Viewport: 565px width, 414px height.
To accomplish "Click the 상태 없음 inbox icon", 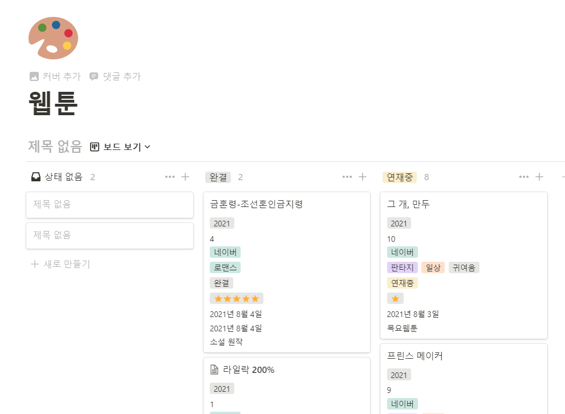I will coord(36,177).
